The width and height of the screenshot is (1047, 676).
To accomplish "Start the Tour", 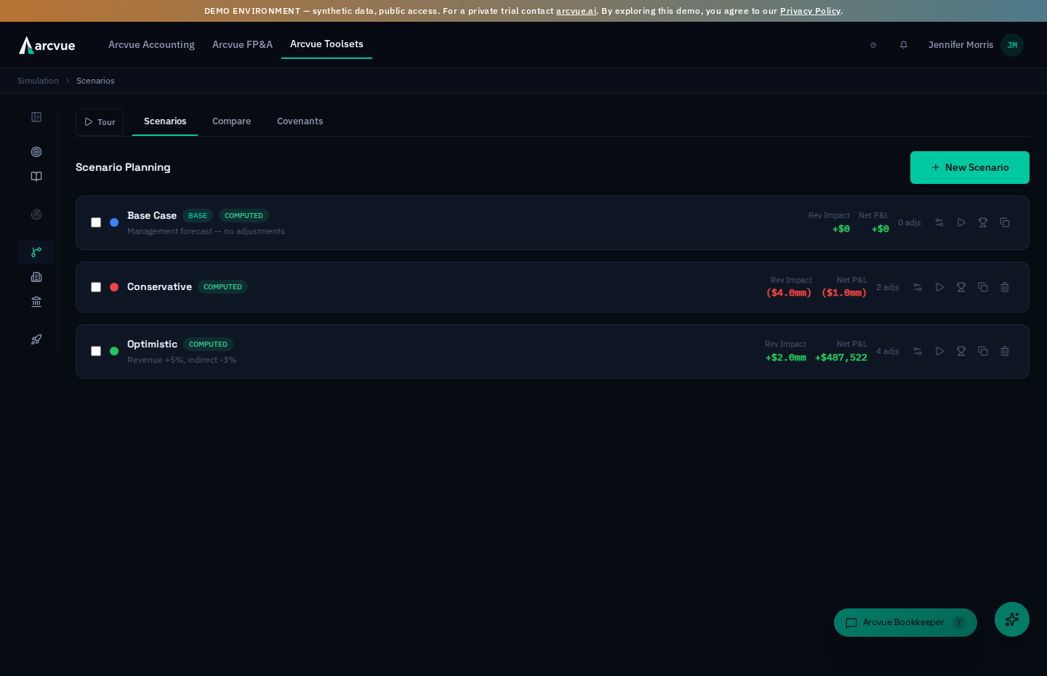I will point(100,122).
